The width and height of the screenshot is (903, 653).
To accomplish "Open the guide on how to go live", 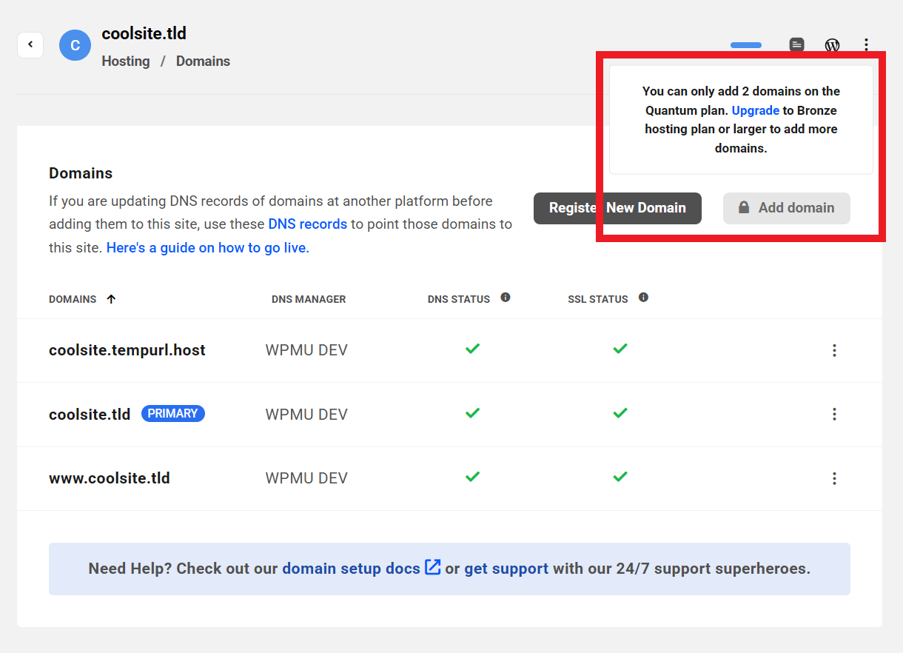I will [207, 247].
